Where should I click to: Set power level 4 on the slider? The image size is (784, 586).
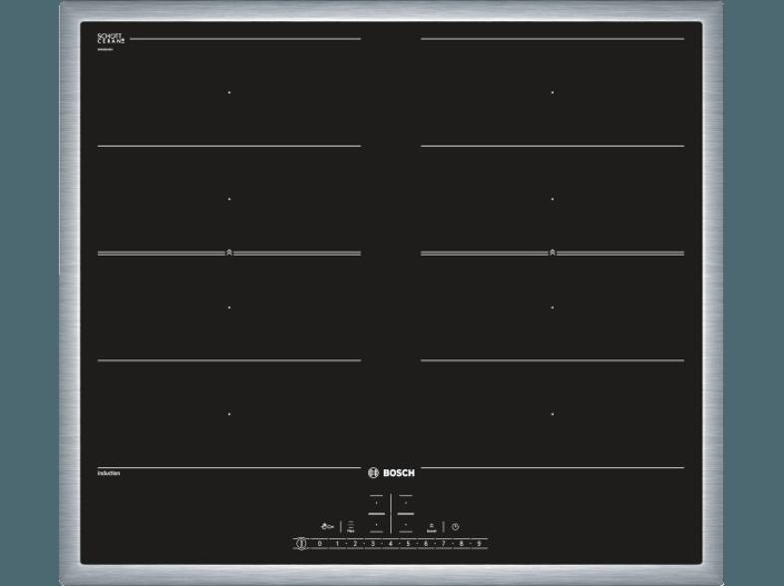pos(390,543)
